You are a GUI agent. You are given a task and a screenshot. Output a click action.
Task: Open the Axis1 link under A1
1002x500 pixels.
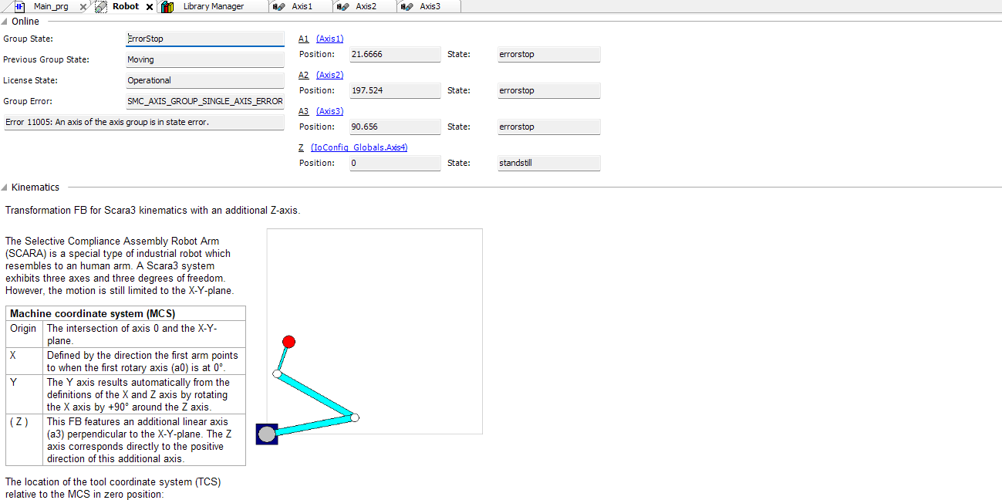pos(329,39)
